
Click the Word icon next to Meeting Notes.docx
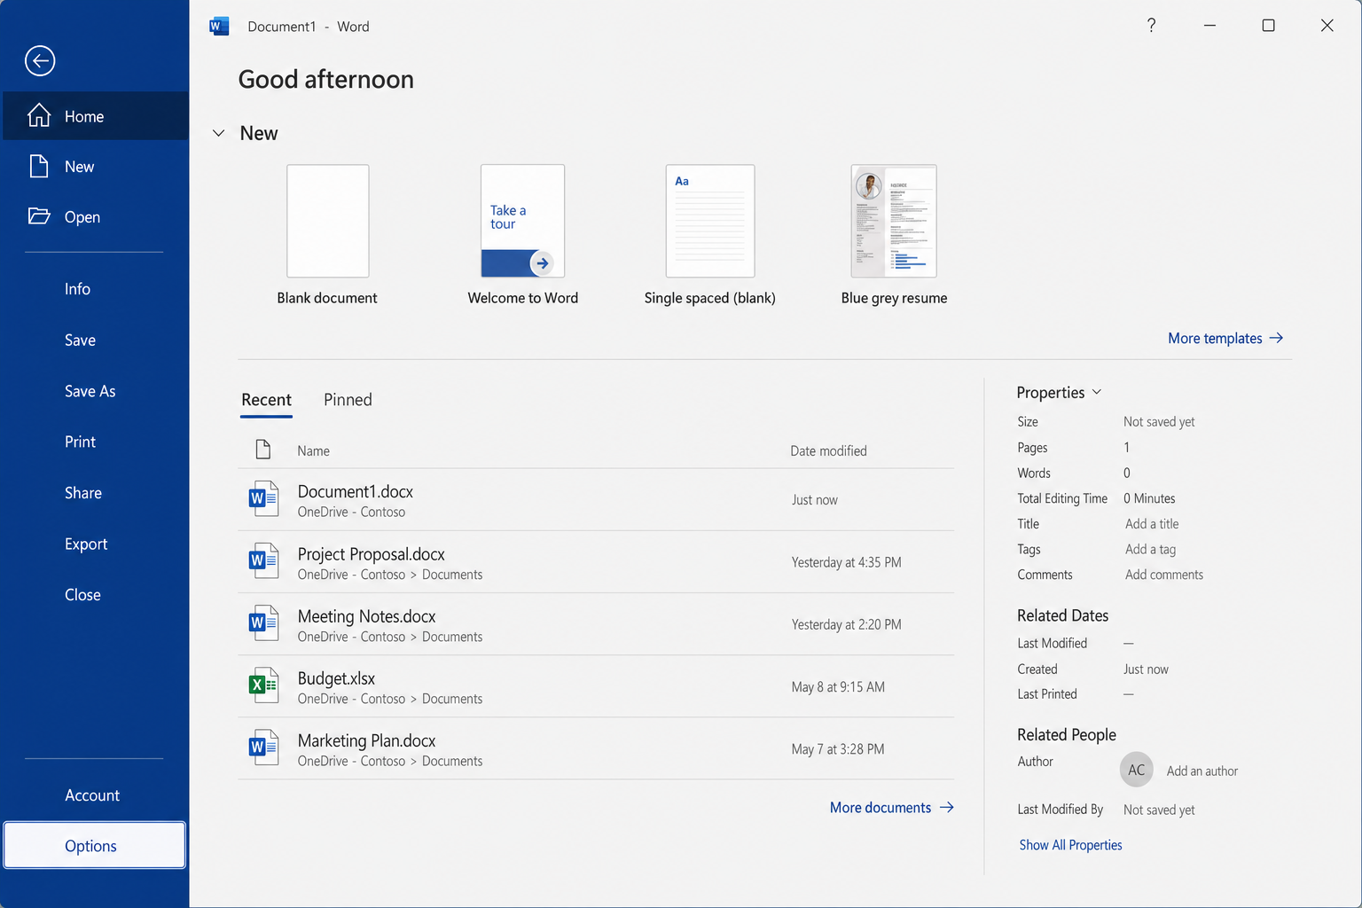[263, 623]
